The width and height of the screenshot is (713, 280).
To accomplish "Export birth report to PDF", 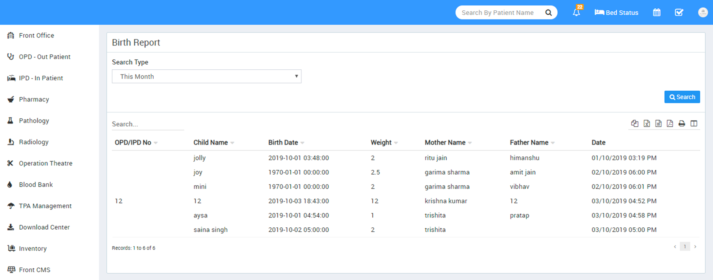I will coord(670,124).
